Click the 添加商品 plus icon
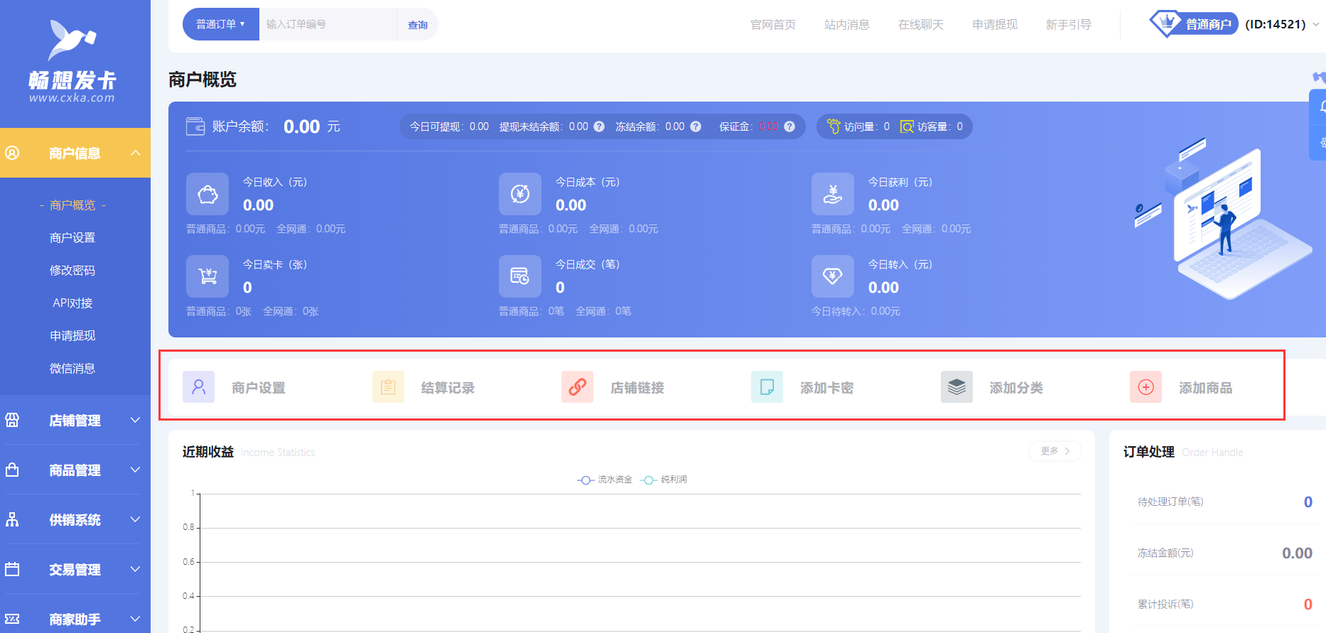This screenshot has height=633, width=1326. coord(1146,387)
